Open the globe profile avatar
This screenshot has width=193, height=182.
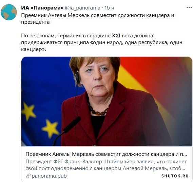pos(9,12)
